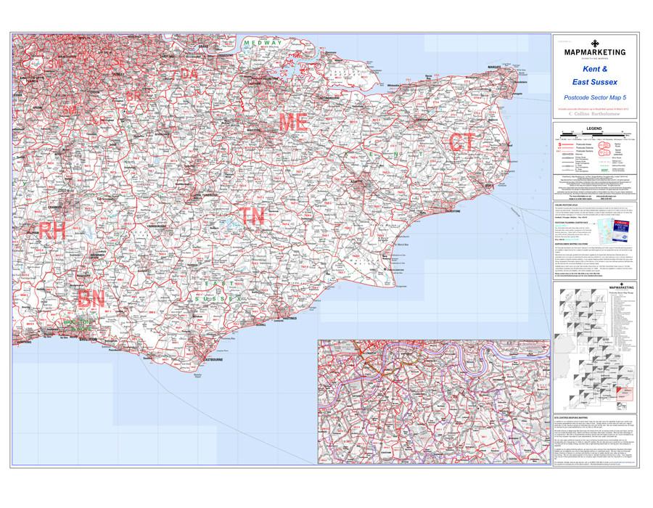Click the Postcode Districts legend symbol
Image resolution: width=653 pixels, height=508 pixels.
[567, 147]
